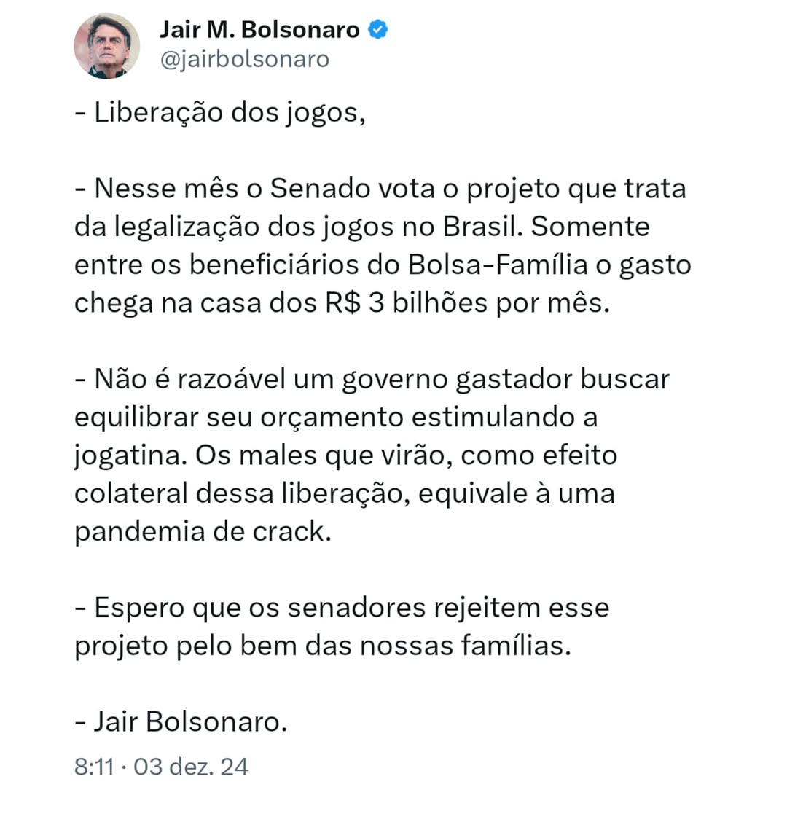Viewport: 787px width, 814px height.
Task: Open Jair M. Bolsonaro's profile avatar
Action: tap(107, 47)
